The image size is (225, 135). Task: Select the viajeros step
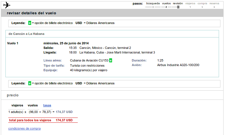pyautogui.click(x=190, y=3)
